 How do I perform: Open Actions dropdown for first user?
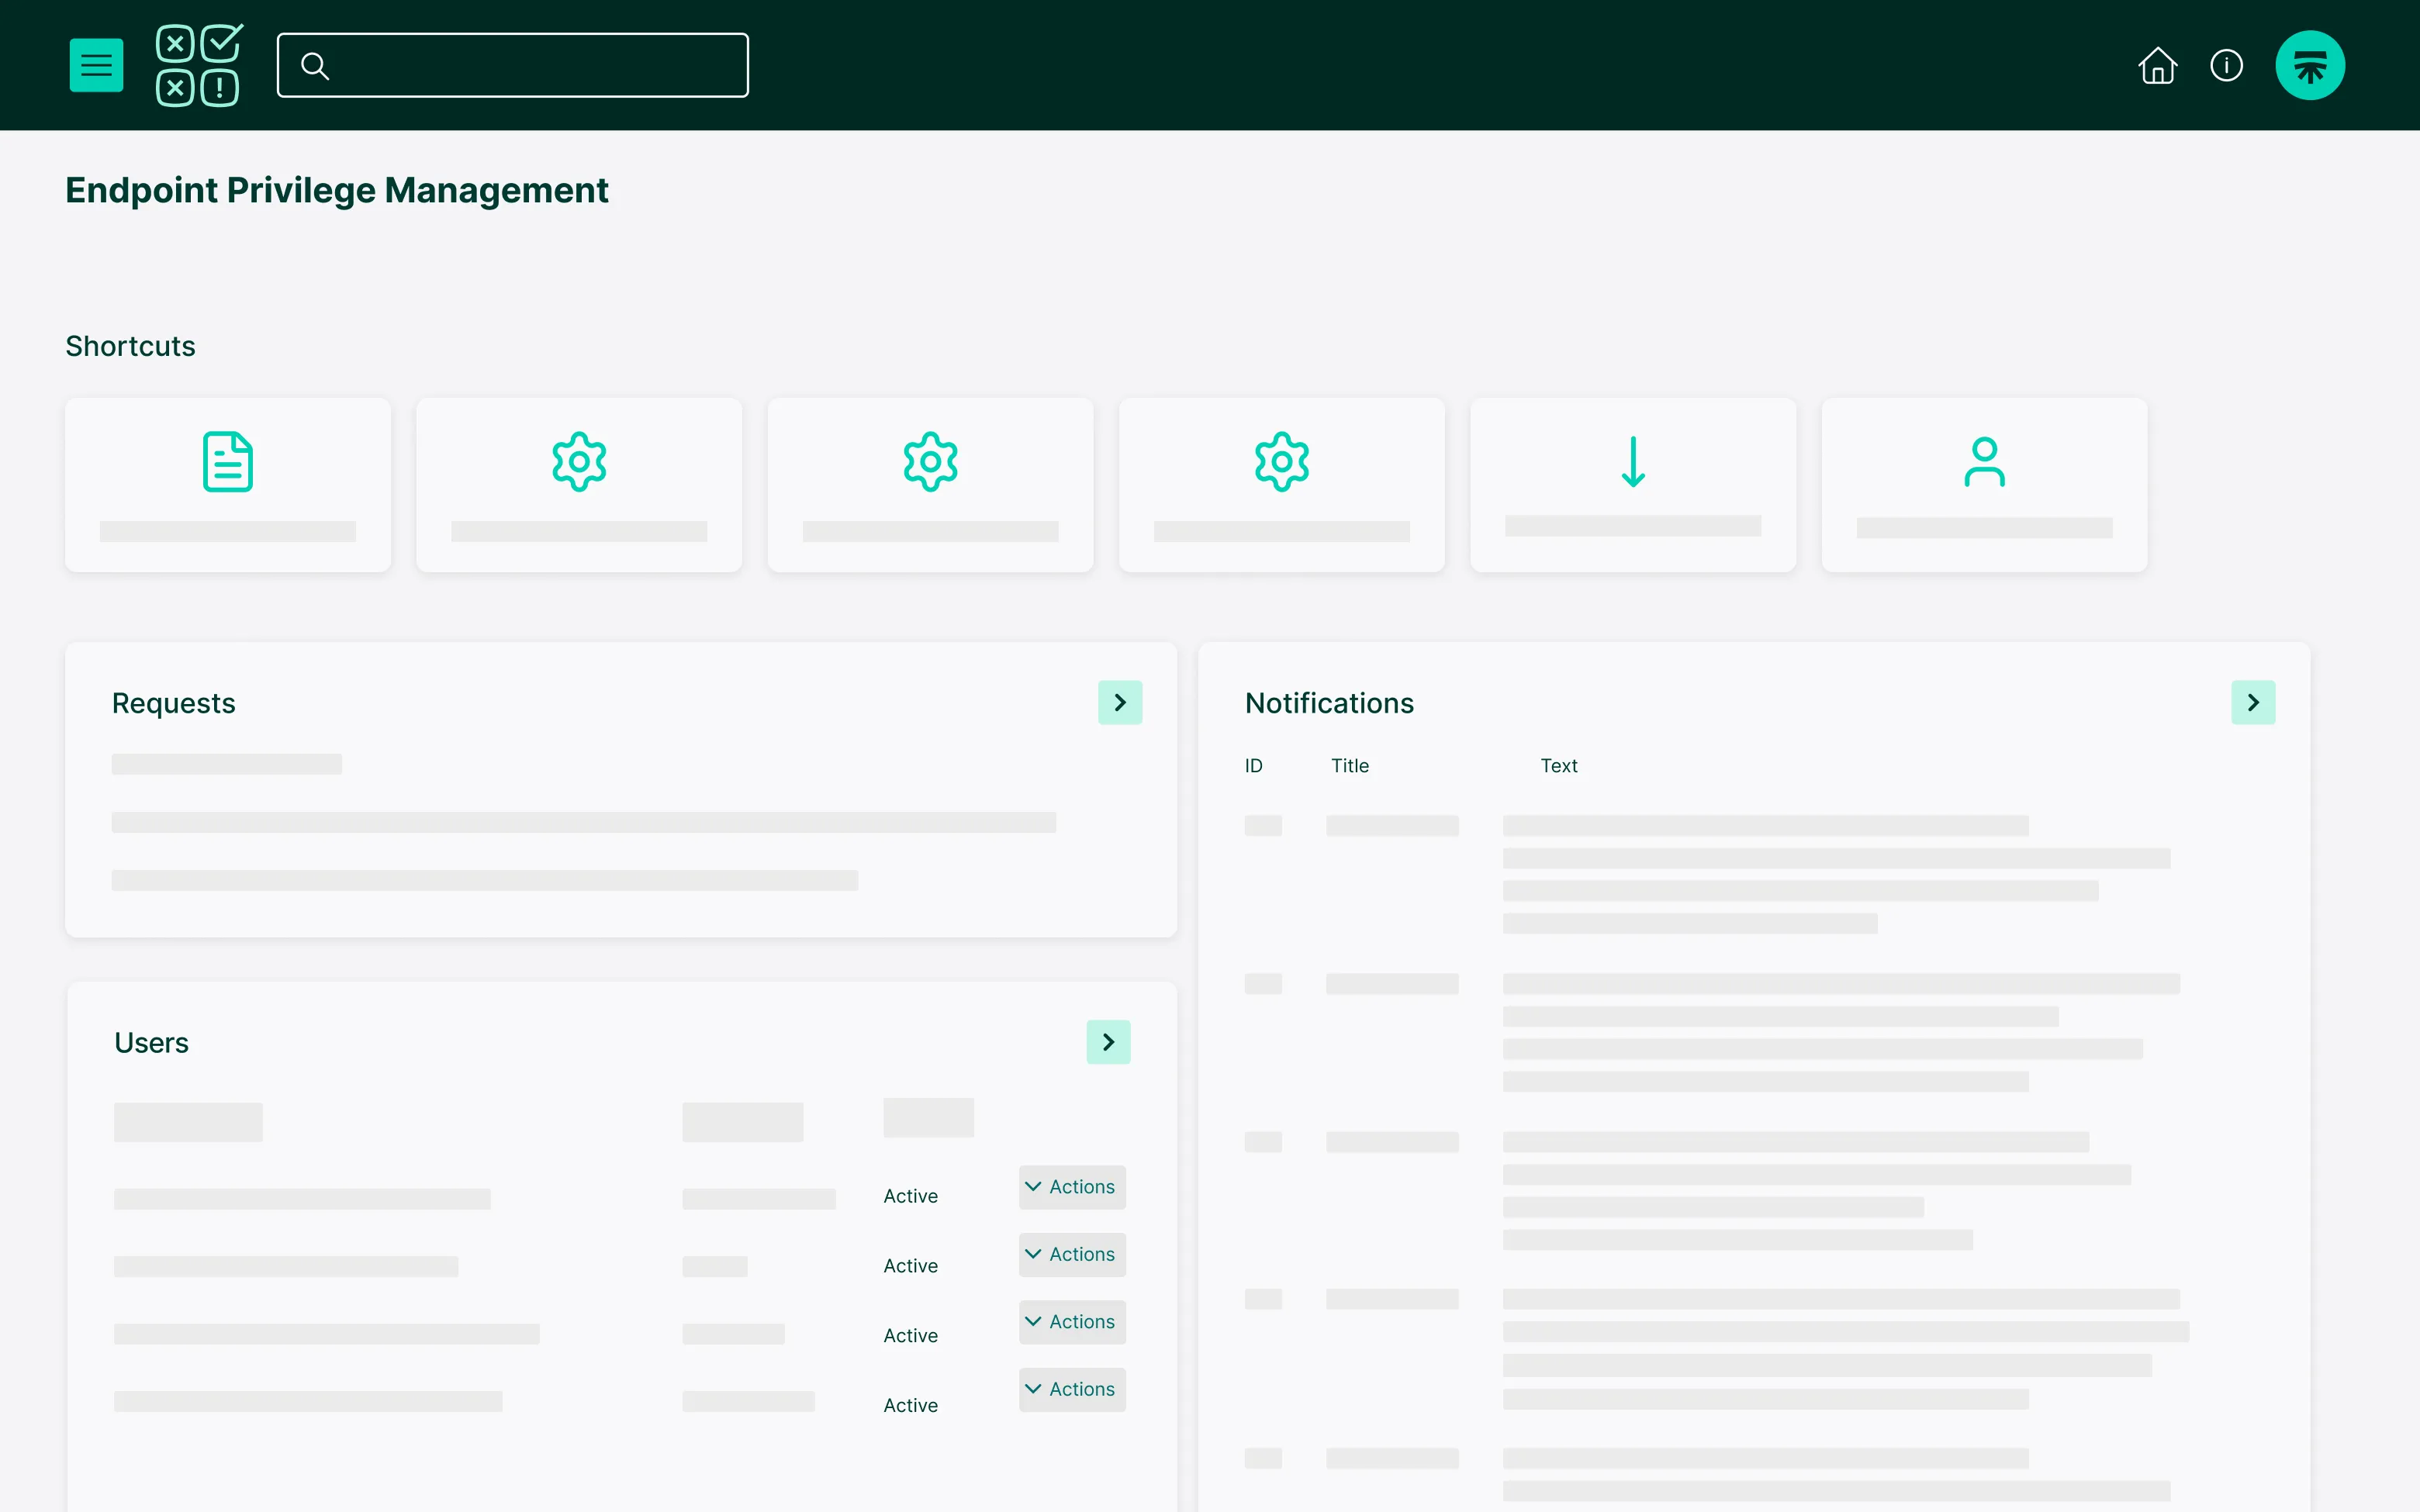1072,1187
